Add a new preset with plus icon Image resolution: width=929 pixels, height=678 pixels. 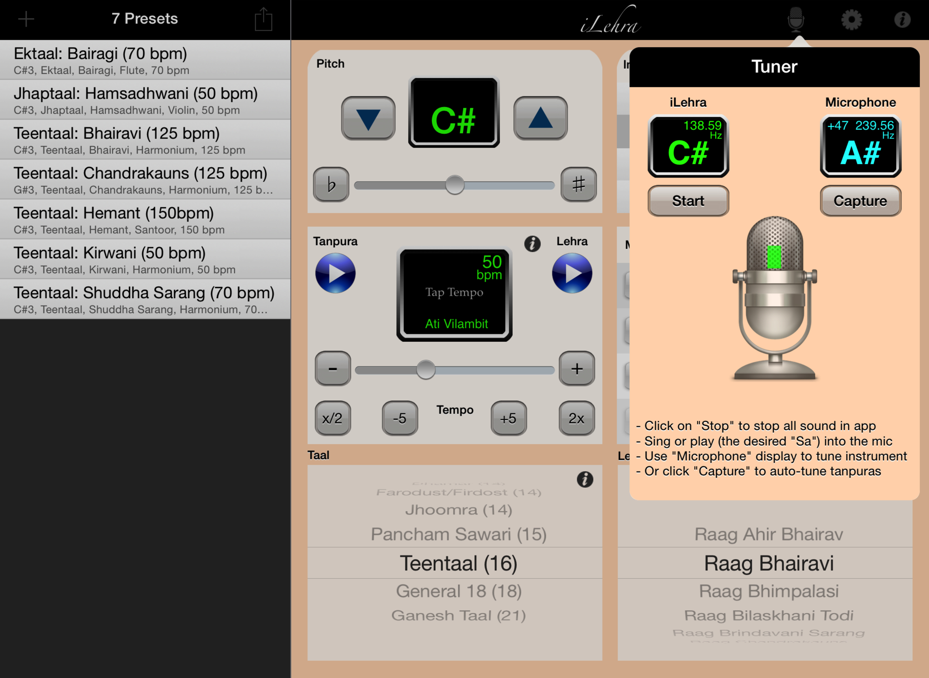(x=26, y=19)
